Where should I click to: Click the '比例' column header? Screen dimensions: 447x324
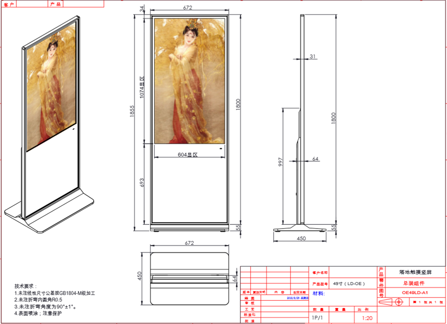click(x=363, y=310)
